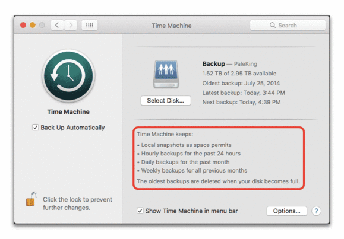Viewport: 344px width, 239px height.
Task: Show all preferences grid button
Action: 90,25
